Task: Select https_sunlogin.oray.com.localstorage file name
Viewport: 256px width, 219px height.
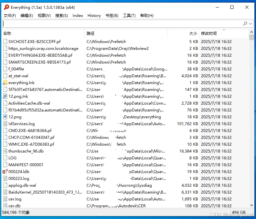Action: click(43, 49)
